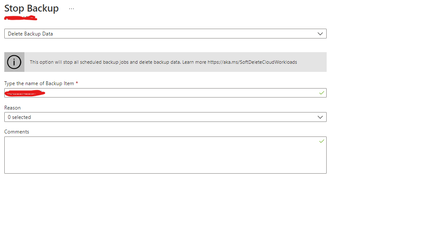Screen dimensions: 423x231
Task: Open the ellipsis menu beside Stop Backup
Action: 71,9
